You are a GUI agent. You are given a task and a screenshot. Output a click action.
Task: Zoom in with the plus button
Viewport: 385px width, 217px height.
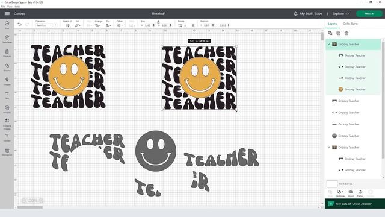tap(41, 201)
